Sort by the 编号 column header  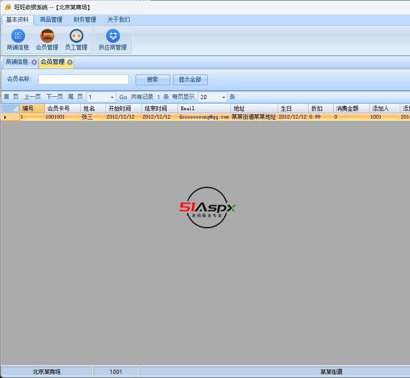32,108
